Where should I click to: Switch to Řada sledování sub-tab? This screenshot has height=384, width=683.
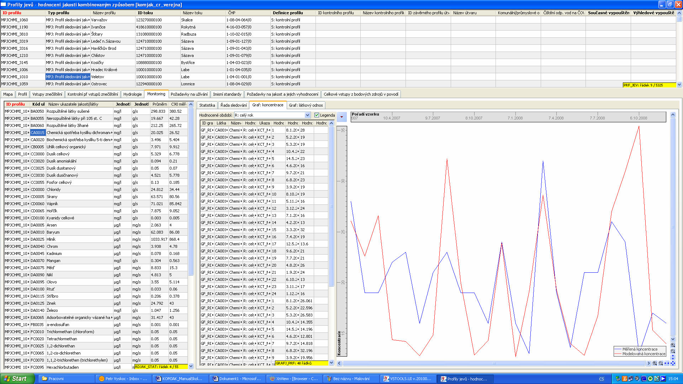coord(233,105)
